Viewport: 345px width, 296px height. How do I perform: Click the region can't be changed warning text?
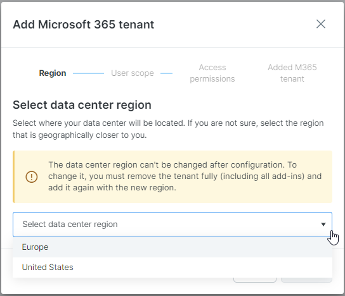click(x=185, y=176)
